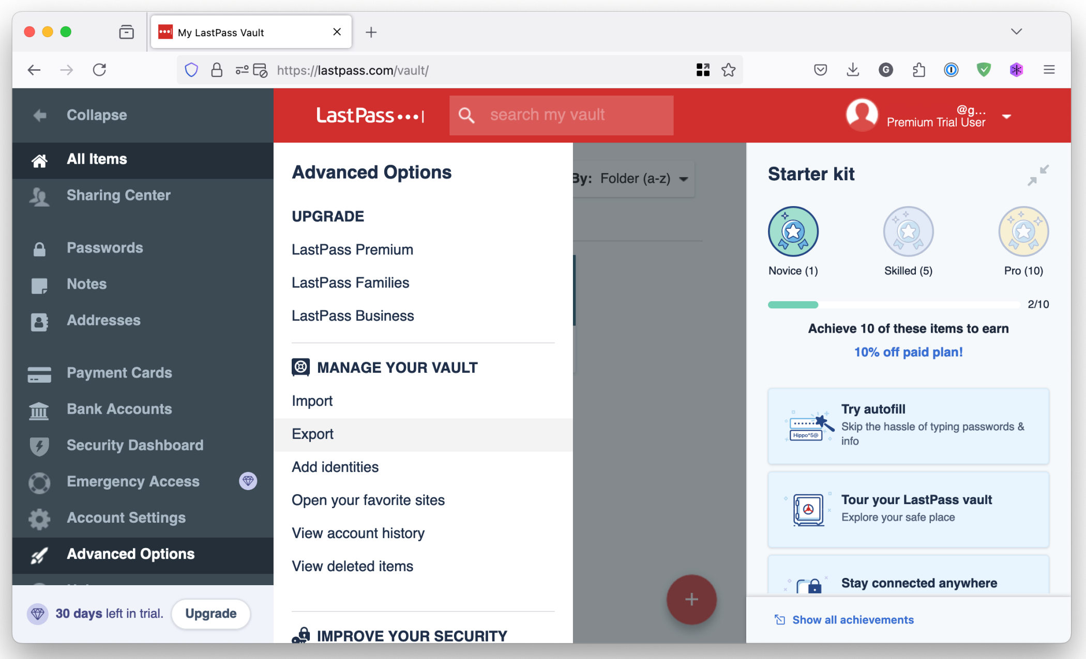Select Export under Manage Your Vault
This screenshot has height=659, width=1086.
312,434
